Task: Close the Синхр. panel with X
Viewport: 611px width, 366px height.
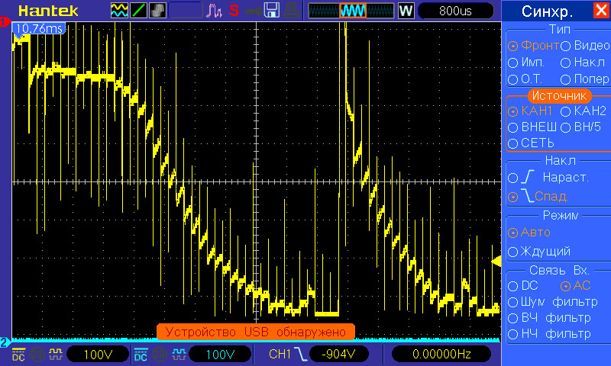Action: pyautogui.click(x=601, y=10)
